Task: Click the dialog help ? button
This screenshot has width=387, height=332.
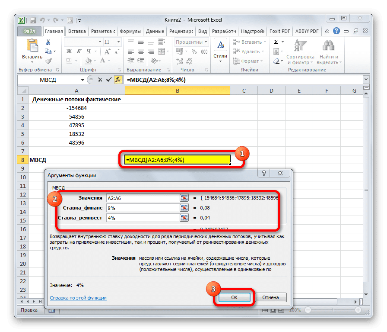Action: pyautogui.click(x=264, y=173)
